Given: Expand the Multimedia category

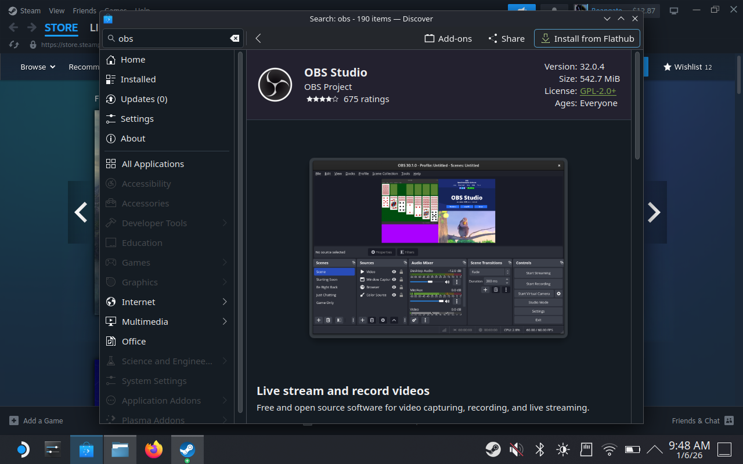Looking at the screenshot, I should click(146, 321).
